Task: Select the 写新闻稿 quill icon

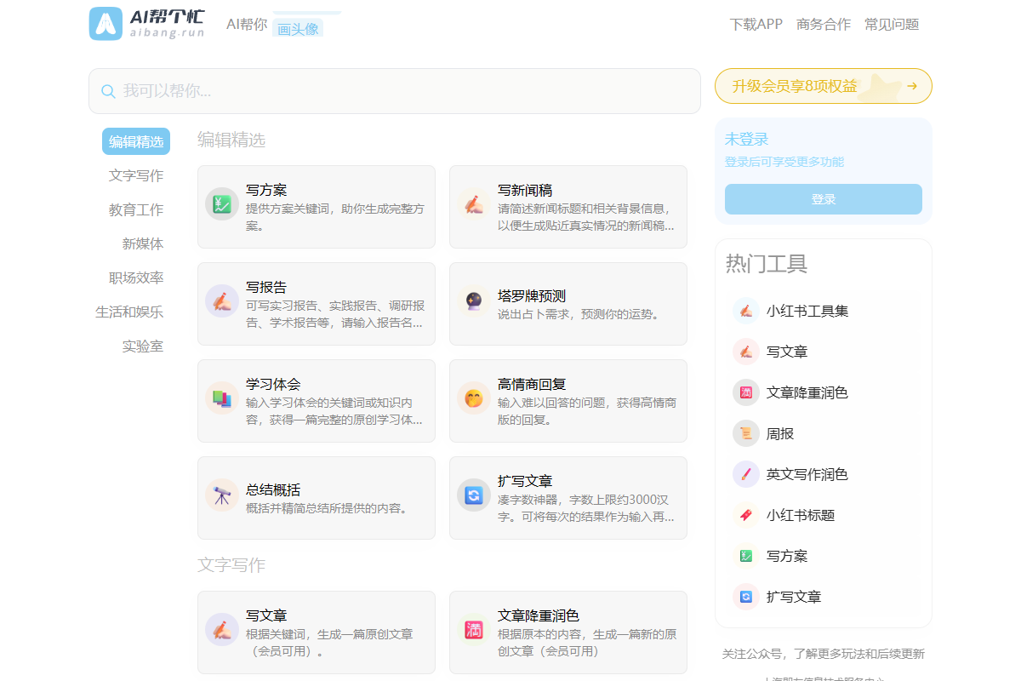Action: pos(474,204)
